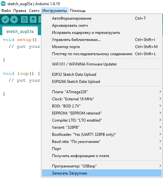Open the Помощь menu

(x=78, y=11)
